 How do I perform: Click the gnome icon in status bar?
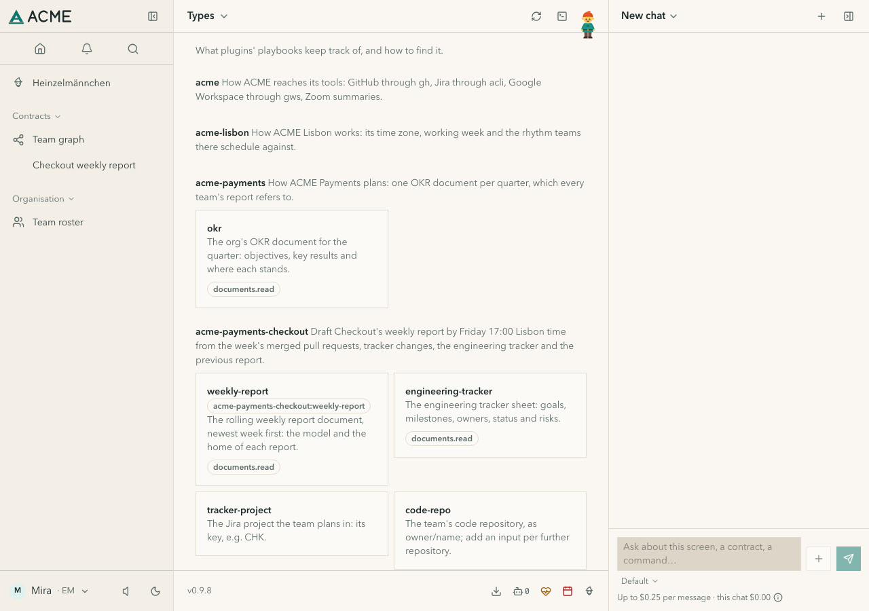pyautogui.click(x=589, y=591)
